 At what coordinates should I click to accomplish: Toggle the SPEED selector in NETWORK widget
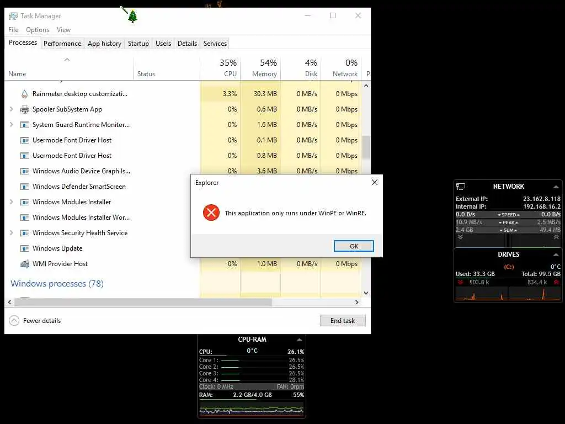point(508,215)
